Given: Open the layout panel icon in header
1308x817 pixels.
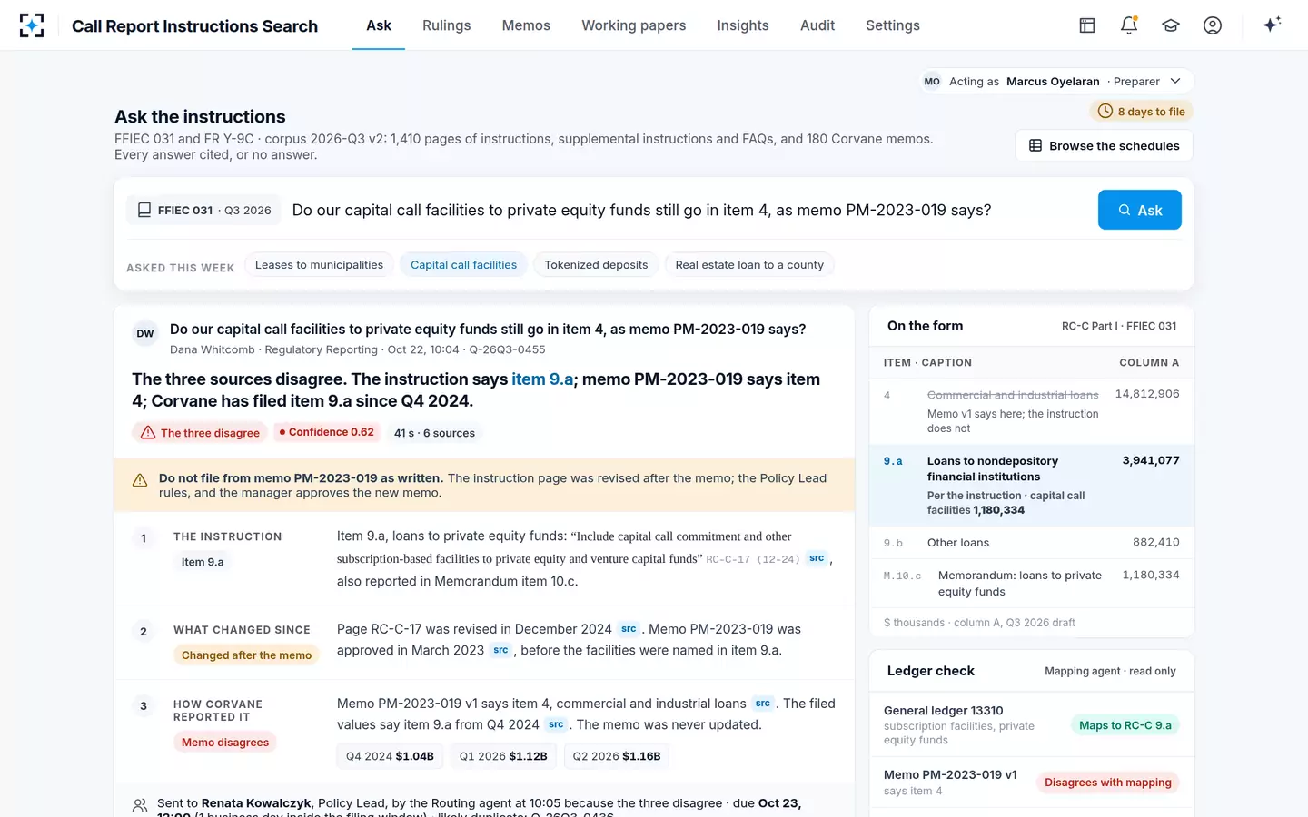Looking at the screenshot, I should (x=1087, y=25).
